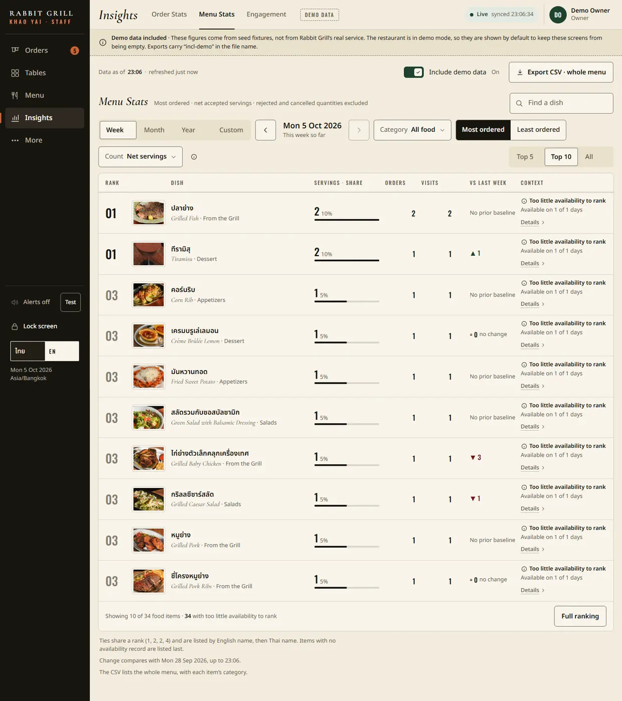Screen dimensions: 622x701
Task: Select the Week range tab
Action: 118,130
